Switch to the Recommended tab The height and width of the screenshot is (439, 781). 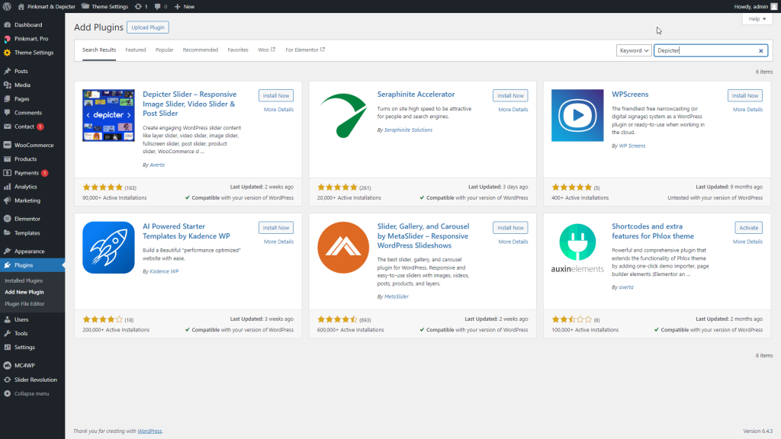[201, 50]
